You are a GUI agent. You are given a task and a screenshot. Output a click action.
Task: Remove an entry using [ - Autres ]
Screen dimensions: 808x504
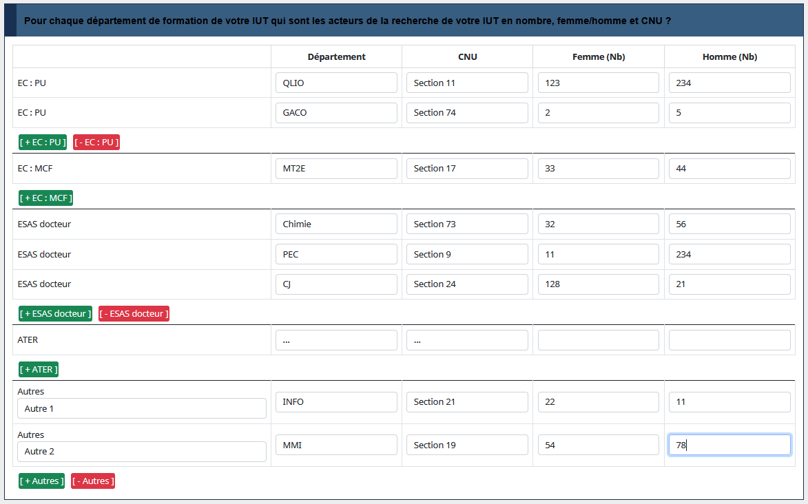click(x=93, y=481)
